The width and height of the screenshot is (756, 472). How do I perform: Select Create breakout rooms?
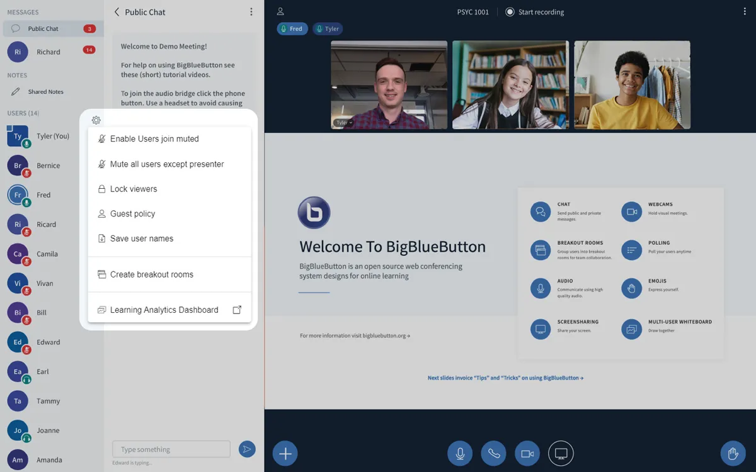[x=169, y=274]
